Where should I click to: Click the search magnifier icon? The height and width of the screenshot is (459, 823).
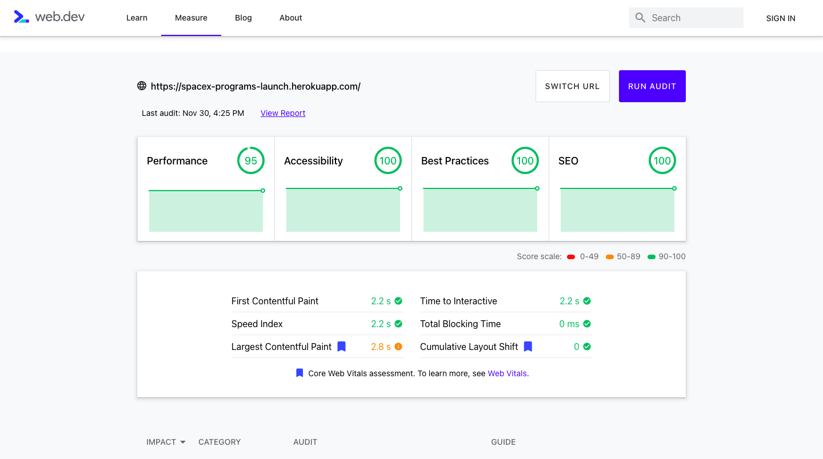click(641, 18)
